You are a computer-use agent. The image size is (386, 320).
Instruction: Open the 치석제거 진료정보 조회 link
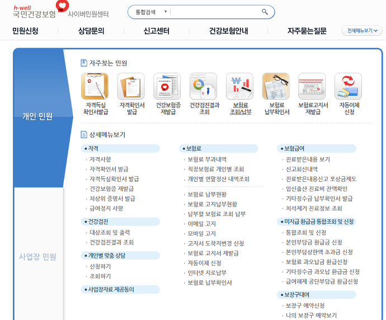pyautogui.click(x=314, y=209)
